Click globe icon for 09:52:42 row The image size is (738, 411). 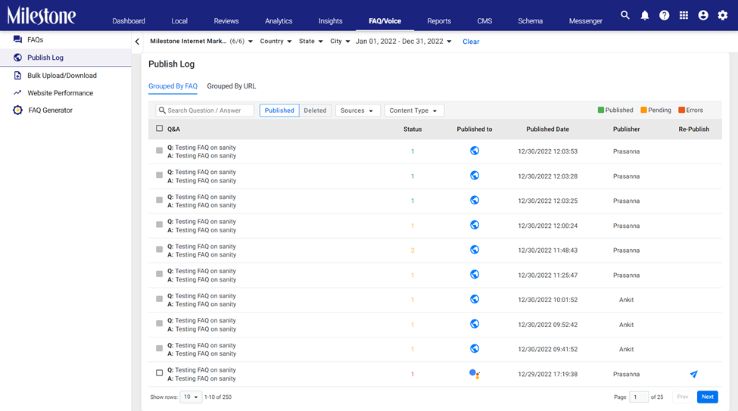click(x=475, y=323)
